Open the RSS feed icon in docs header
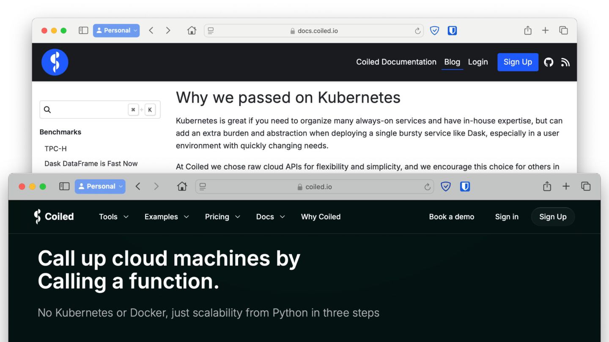This screenshot has width=609, height=342. click(x=565, y=62)
